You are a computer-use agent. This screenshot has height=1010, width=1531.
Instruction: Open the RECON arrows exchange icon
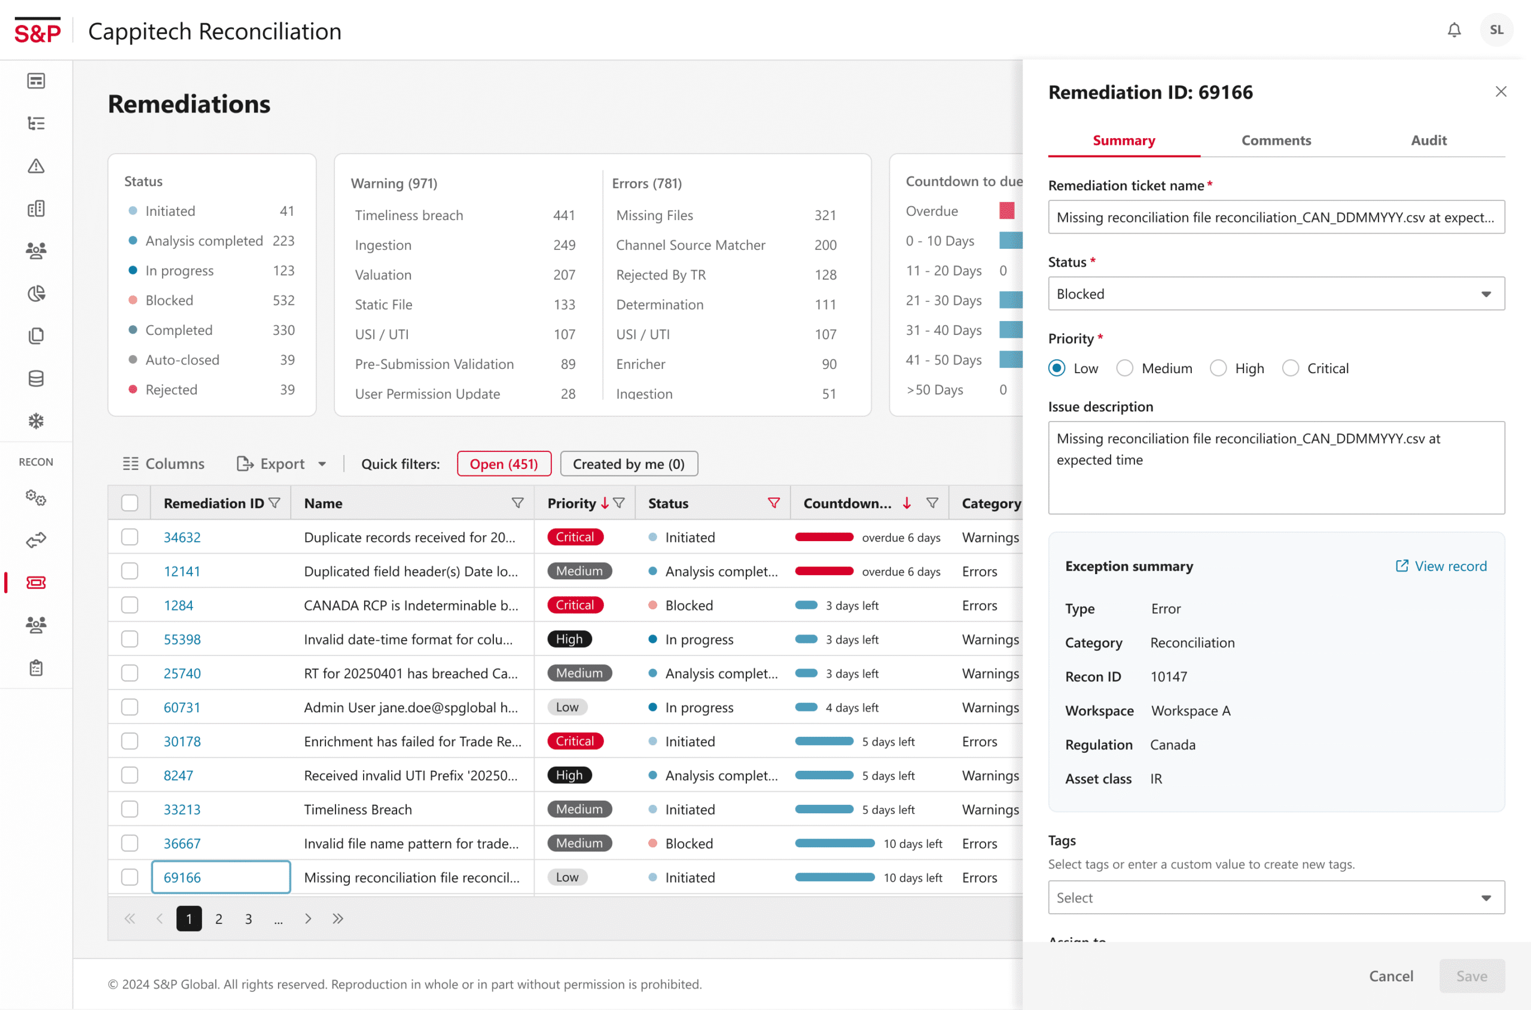36,541
